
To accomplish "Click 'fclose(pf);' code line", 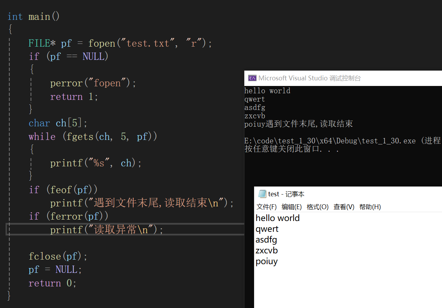I will pos(58,256).
